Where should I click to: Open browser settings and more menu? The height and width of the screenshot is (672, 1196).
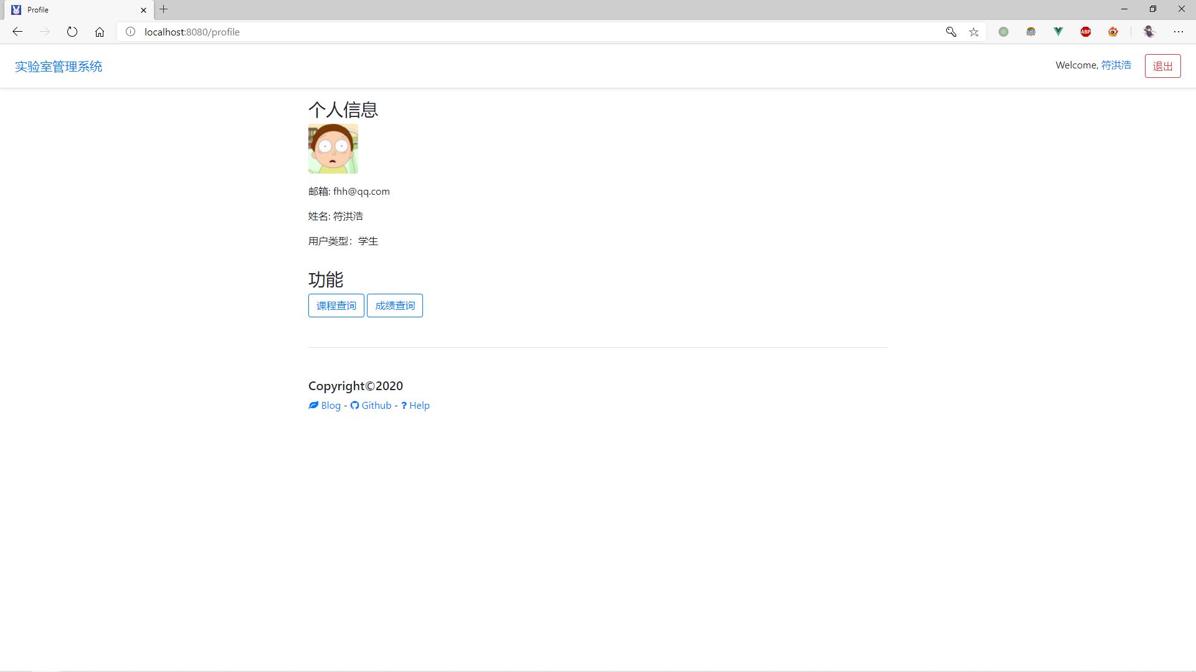click(x=1179, y=32)
